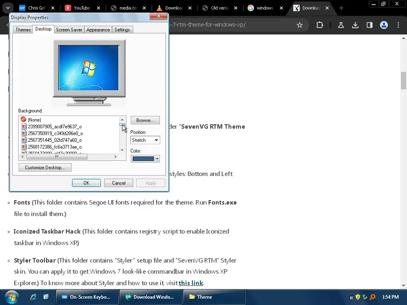This screenshot has height=305, width=407.
Task: Click background list scroll left arrow
Action: tap(23, 156)
